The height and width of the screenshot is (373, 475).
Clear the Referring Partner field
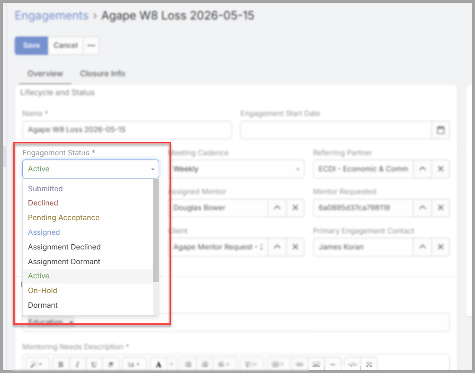pos(440,169)
